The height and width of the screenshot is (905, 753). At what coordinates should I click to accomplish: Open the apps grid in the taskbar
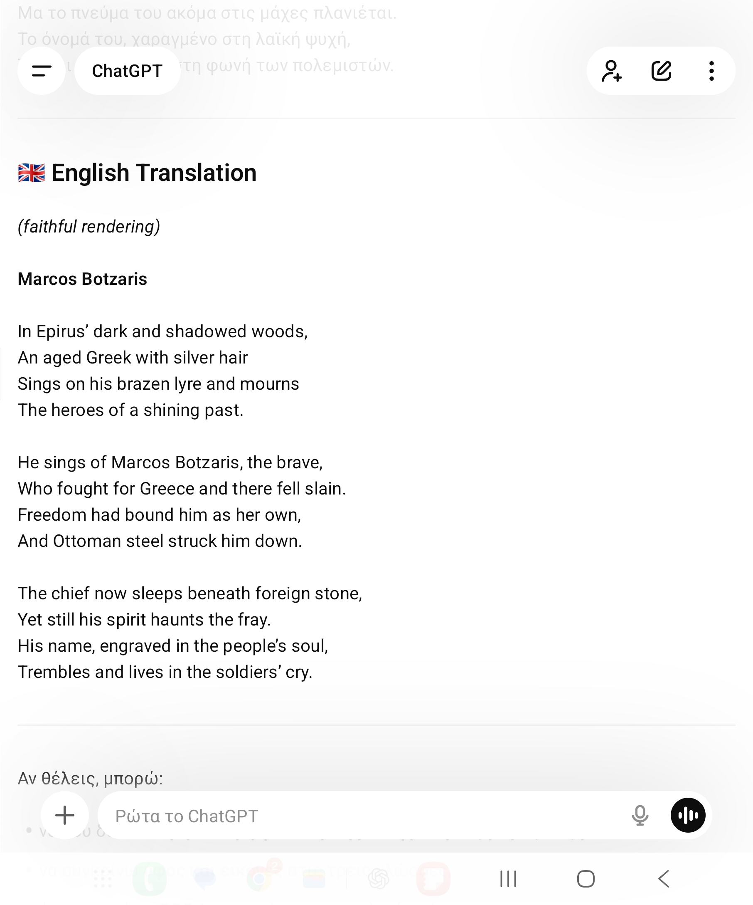[x=103, y=879]
